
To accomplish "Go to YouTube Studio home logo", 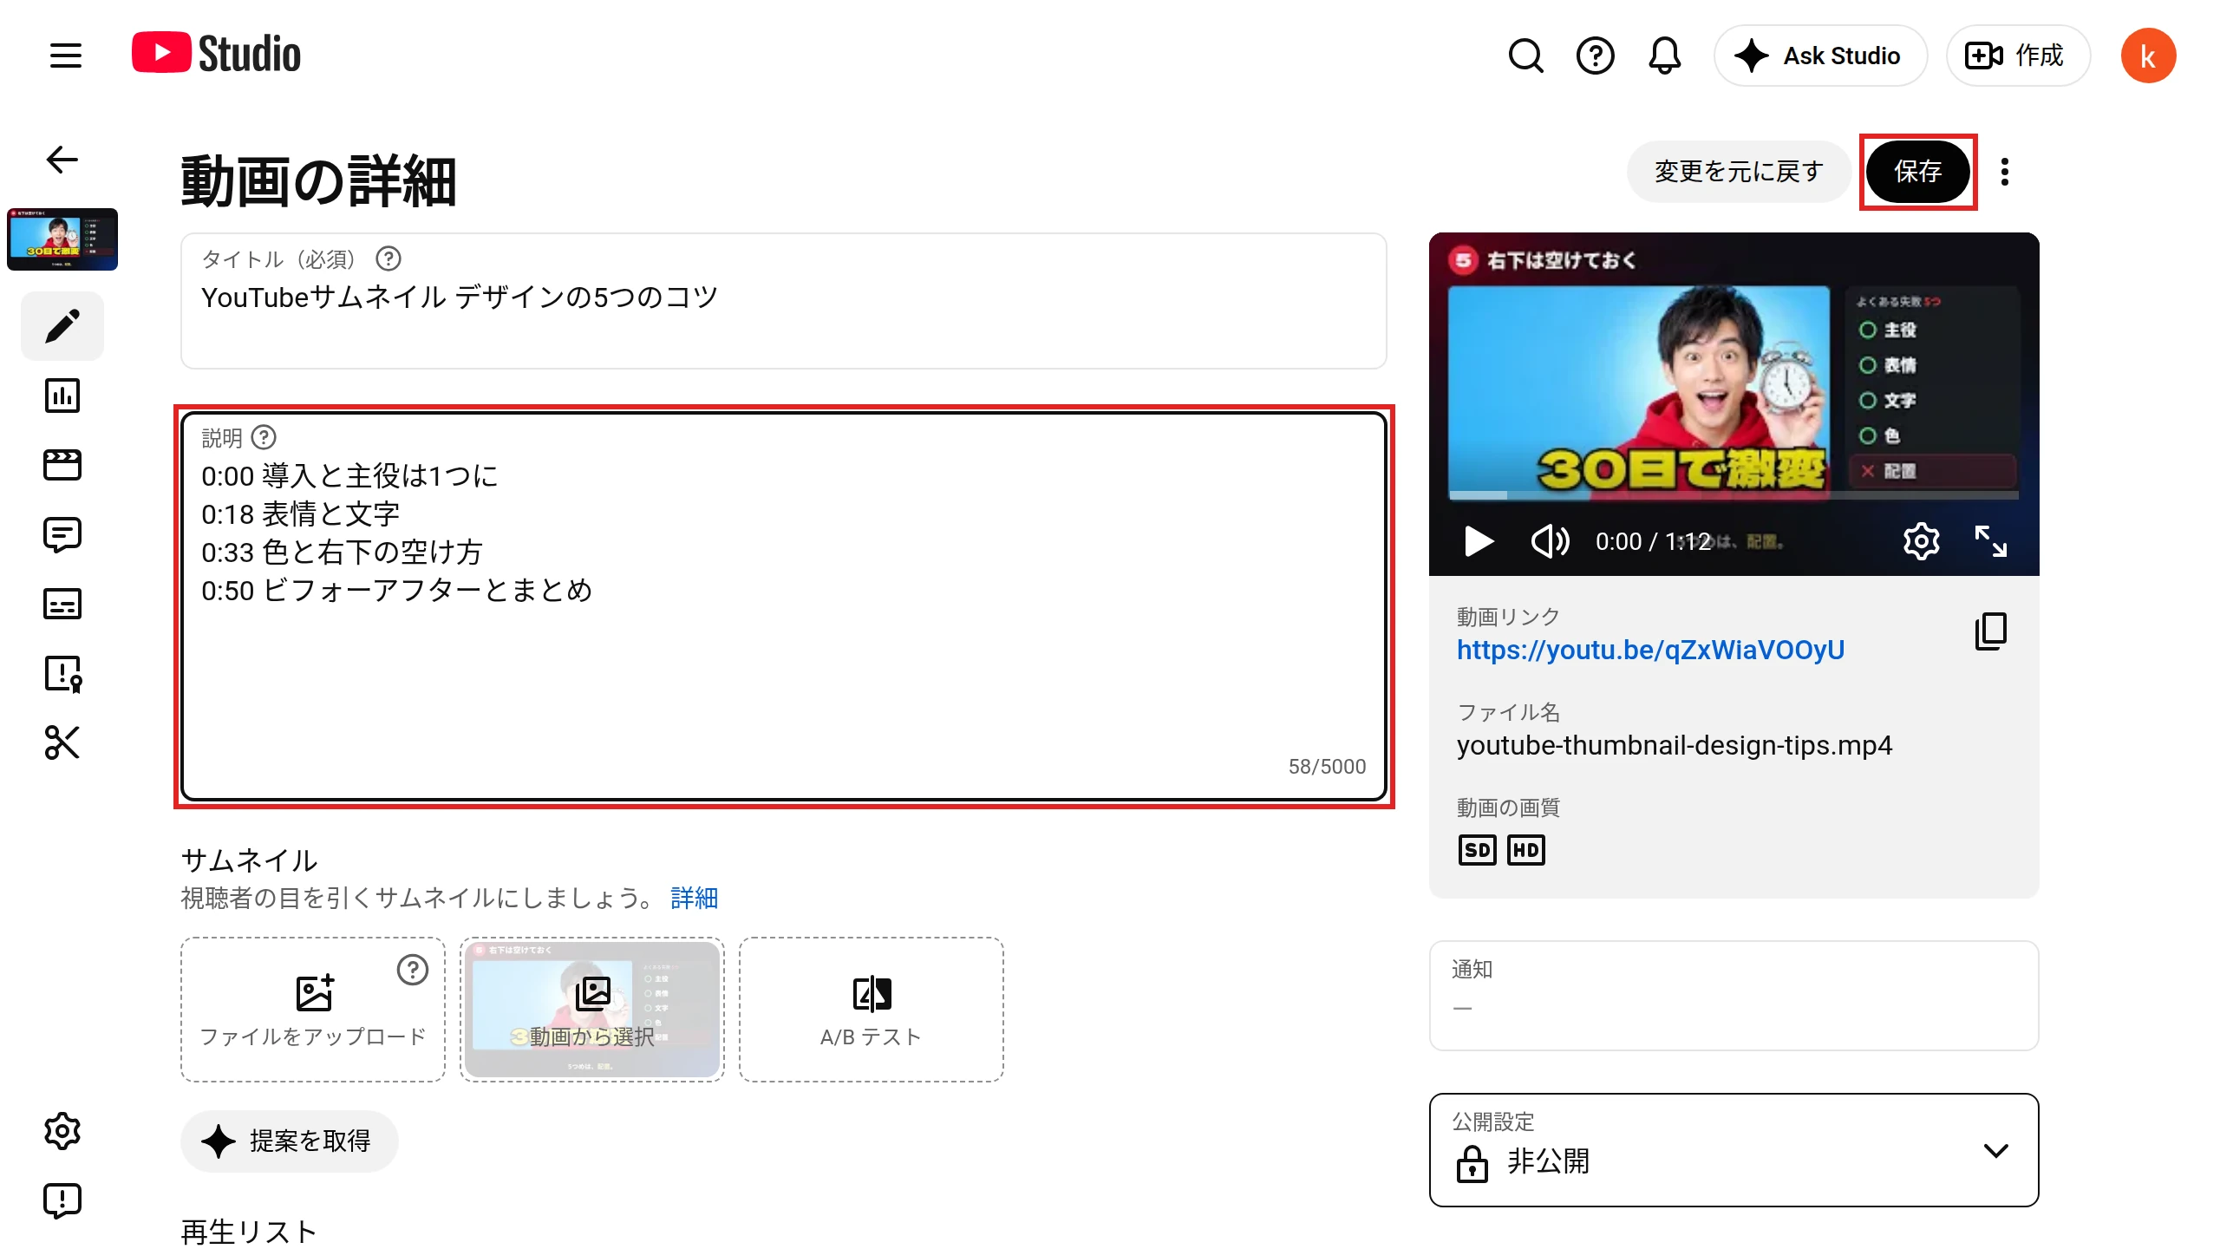I will tap(216, 54).
